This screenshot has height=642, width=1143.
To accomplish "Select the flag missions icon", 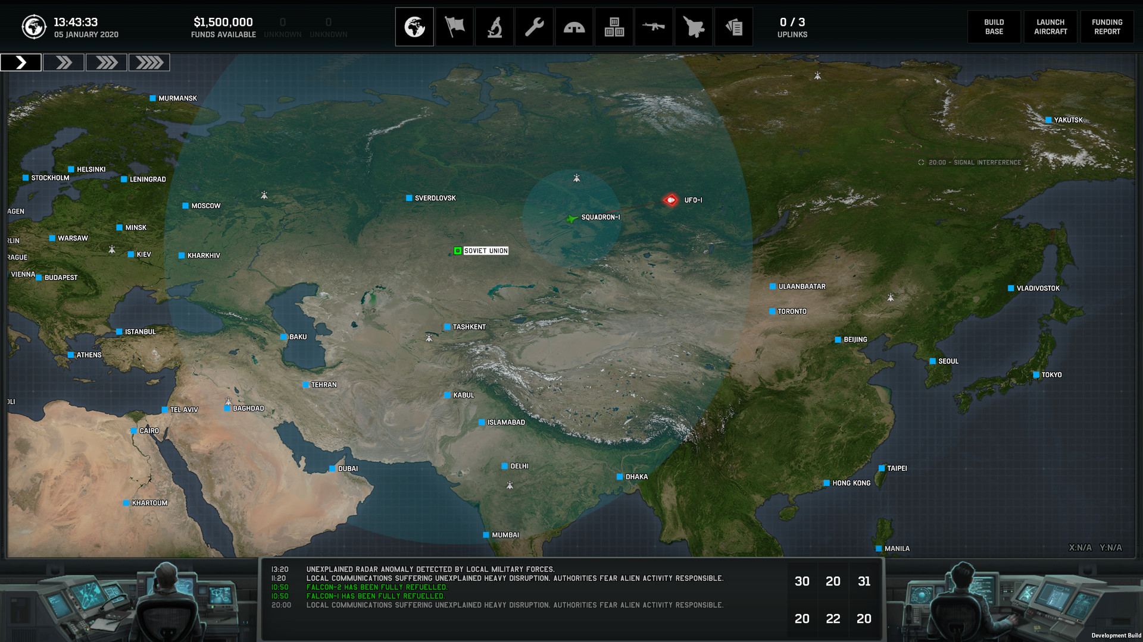I will (x=454, y=26).
